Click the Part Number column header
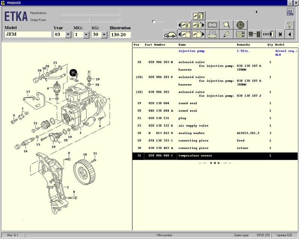The height and width of the screenshot is (239, 299). (155, 44)
